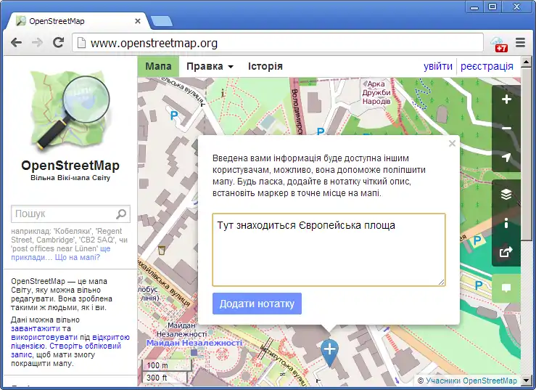Click the share map icon
The image size is (536, 390).
[x=506, y=252]
